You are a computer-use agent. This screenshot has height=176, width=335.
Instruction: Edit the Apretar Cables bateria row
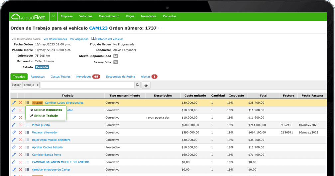pyautogui.click(x=14, y=147)
